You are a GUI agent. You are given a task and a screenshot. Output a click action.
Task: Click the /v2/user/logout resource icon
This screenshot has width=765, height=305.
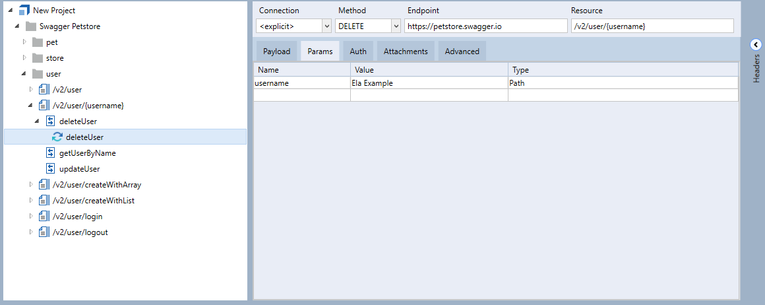pos(44,232)
